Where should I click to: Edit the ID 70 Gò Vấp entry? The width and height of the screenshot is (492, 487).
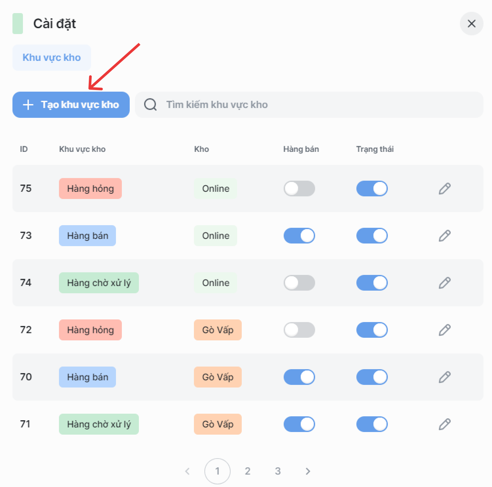(445, 377)
